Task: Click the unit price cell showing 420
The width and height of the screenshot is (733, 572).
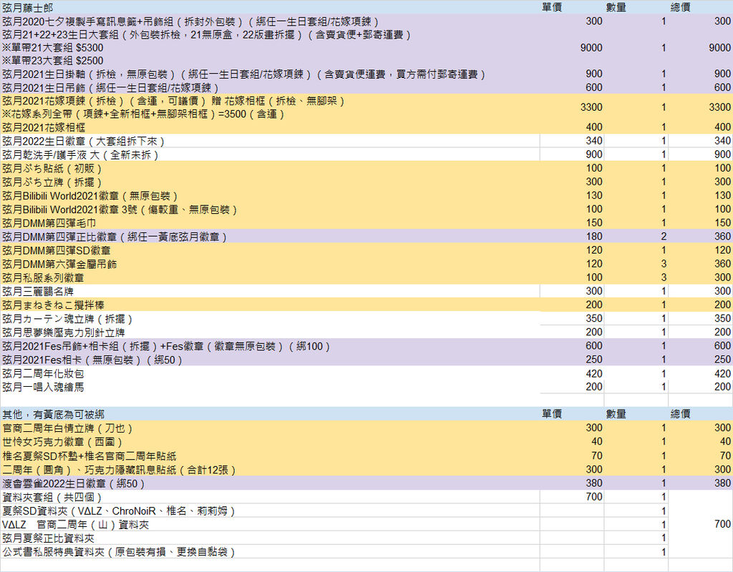Action: point(572,373)
